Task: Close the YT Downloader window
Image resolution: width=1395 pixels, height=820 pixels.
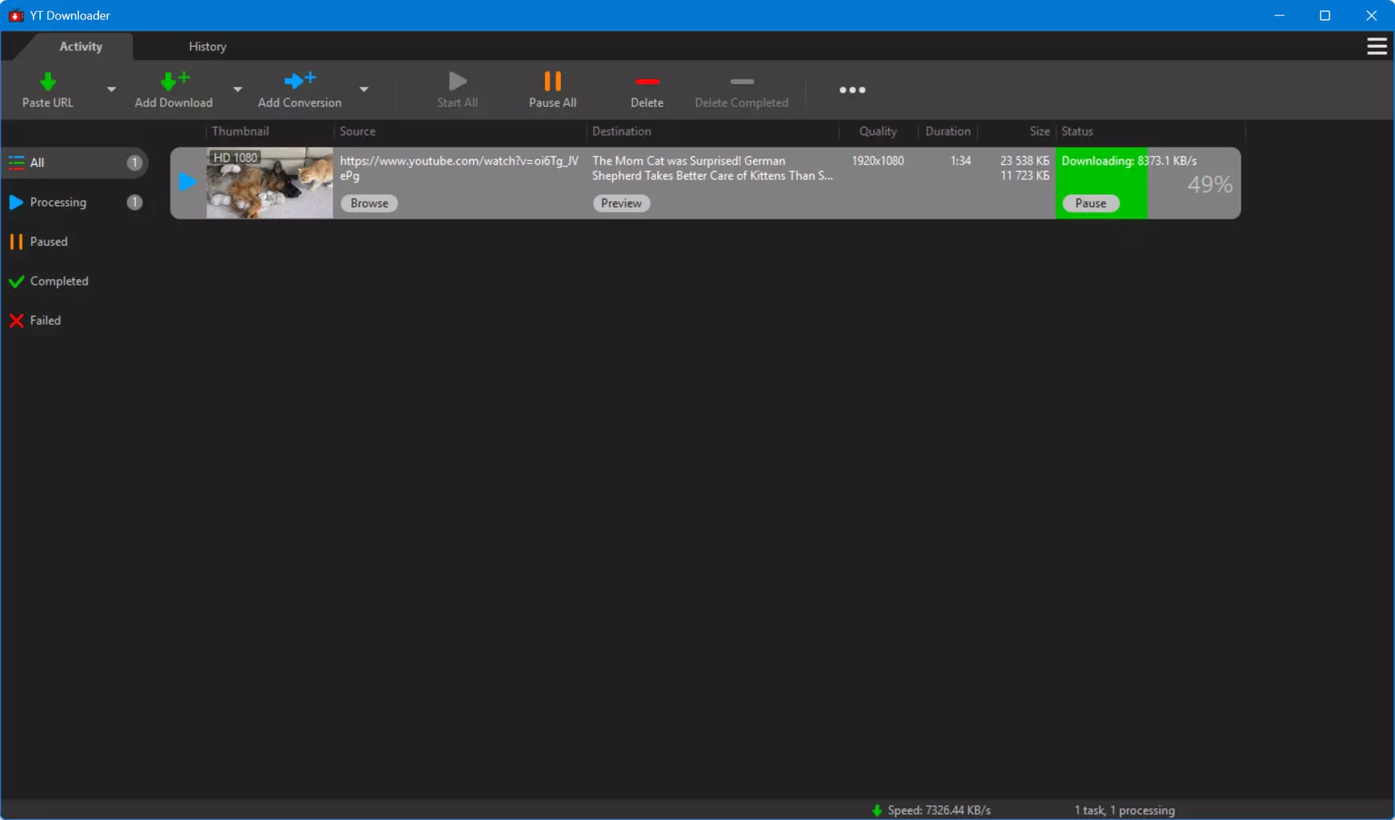Action: (x=1372, y=15)
